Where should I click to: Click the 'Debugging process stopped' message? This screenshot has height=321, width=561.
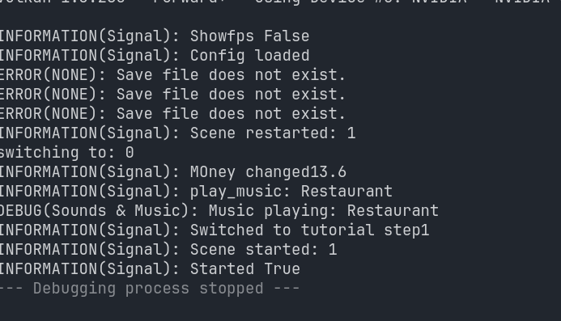click(150, 288)
